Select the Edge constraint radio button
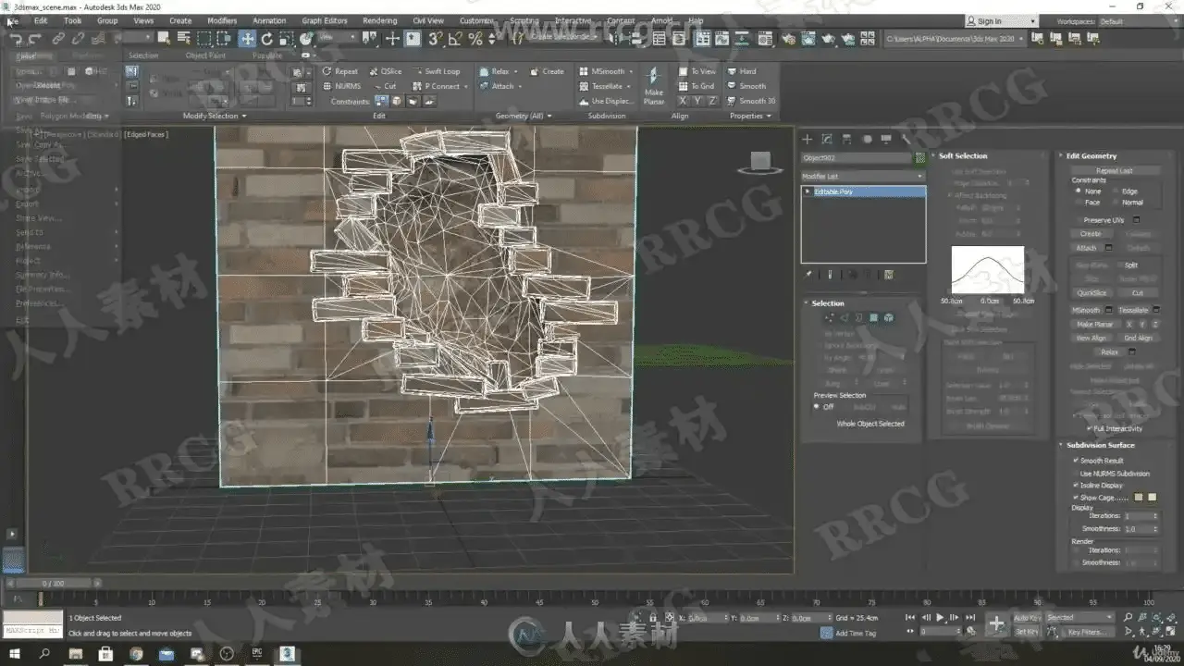The width and height of the screenshot is (1184, 666). [1116, 191]
